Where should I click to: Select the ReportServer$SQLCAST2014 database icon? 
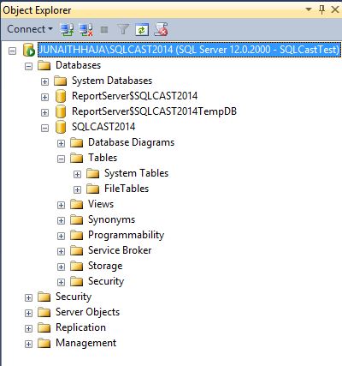click(61, 96)
